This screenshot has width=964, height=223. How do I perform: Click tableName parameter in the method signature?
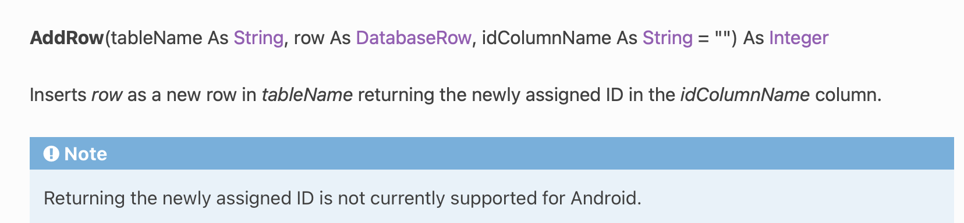[157, 38]
